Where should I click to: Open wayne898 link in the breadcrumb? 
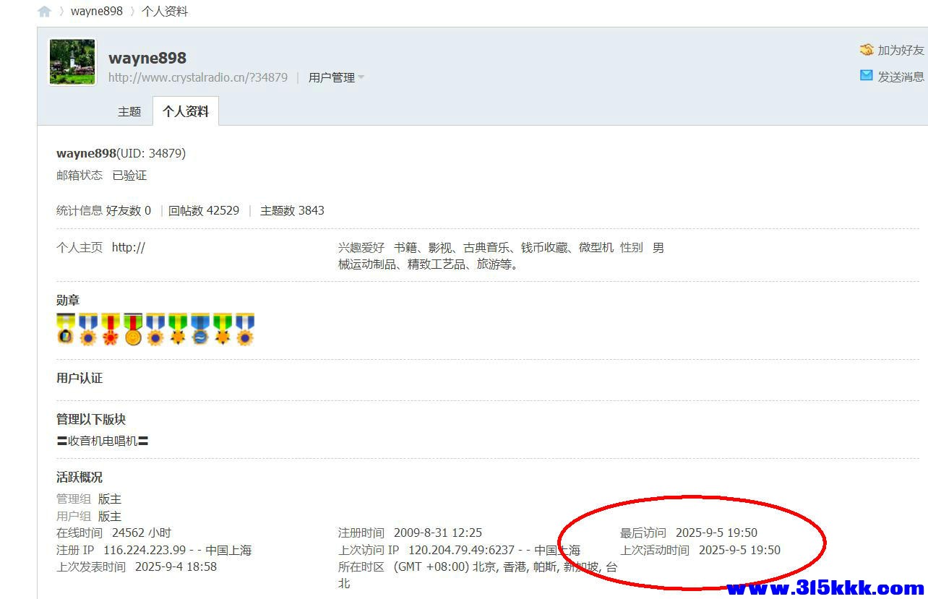click(97, 12)
